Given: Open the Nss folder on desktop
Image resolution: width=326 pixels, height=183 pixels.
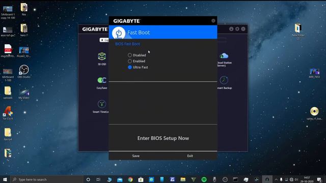Looking at the screenshot, I should (x=24, y=9).
